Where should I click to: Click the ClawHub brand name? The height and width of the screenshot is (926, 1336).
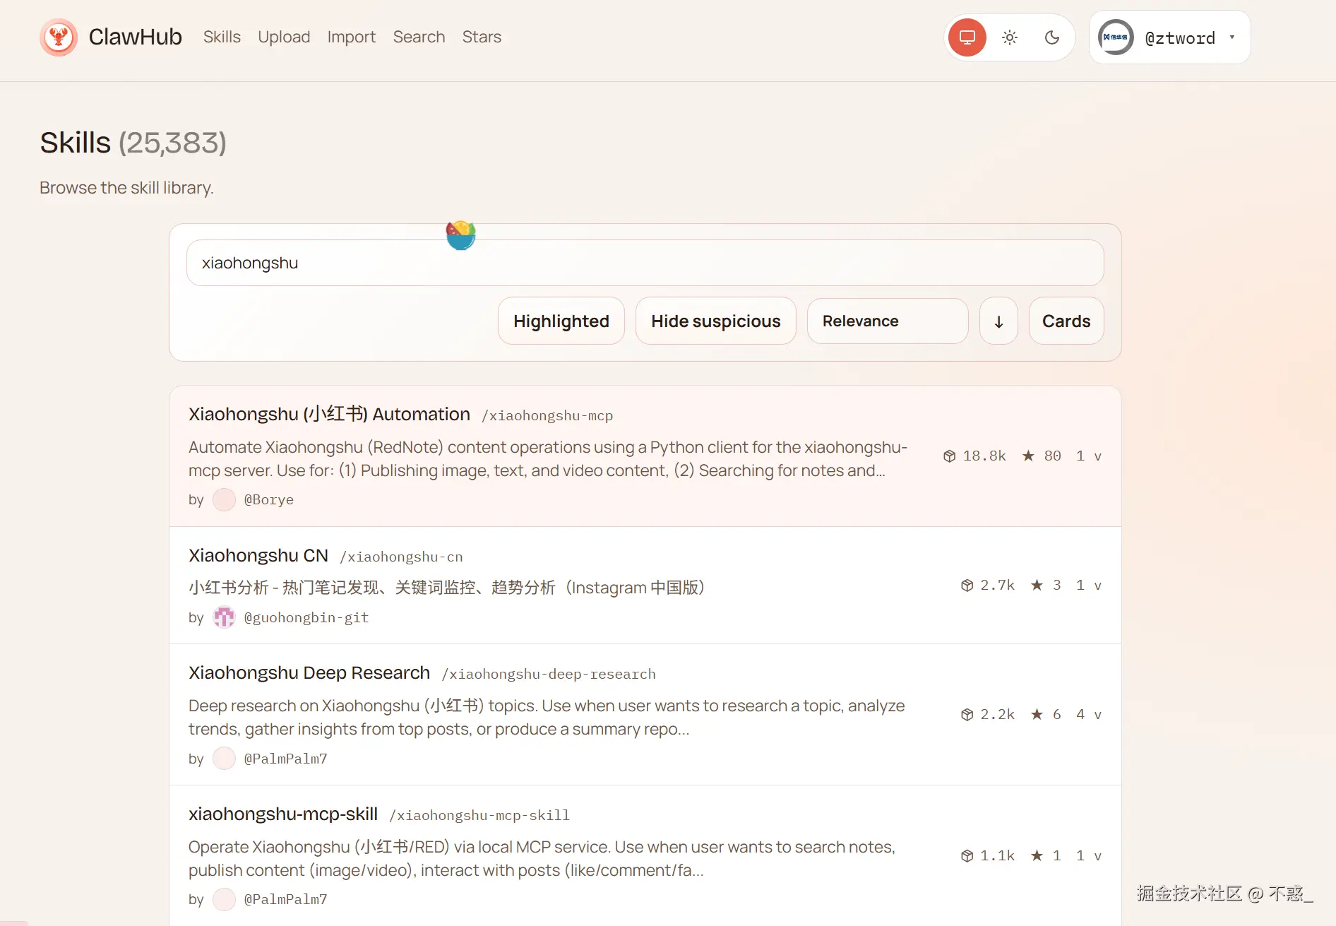click(x=136, y=37)
